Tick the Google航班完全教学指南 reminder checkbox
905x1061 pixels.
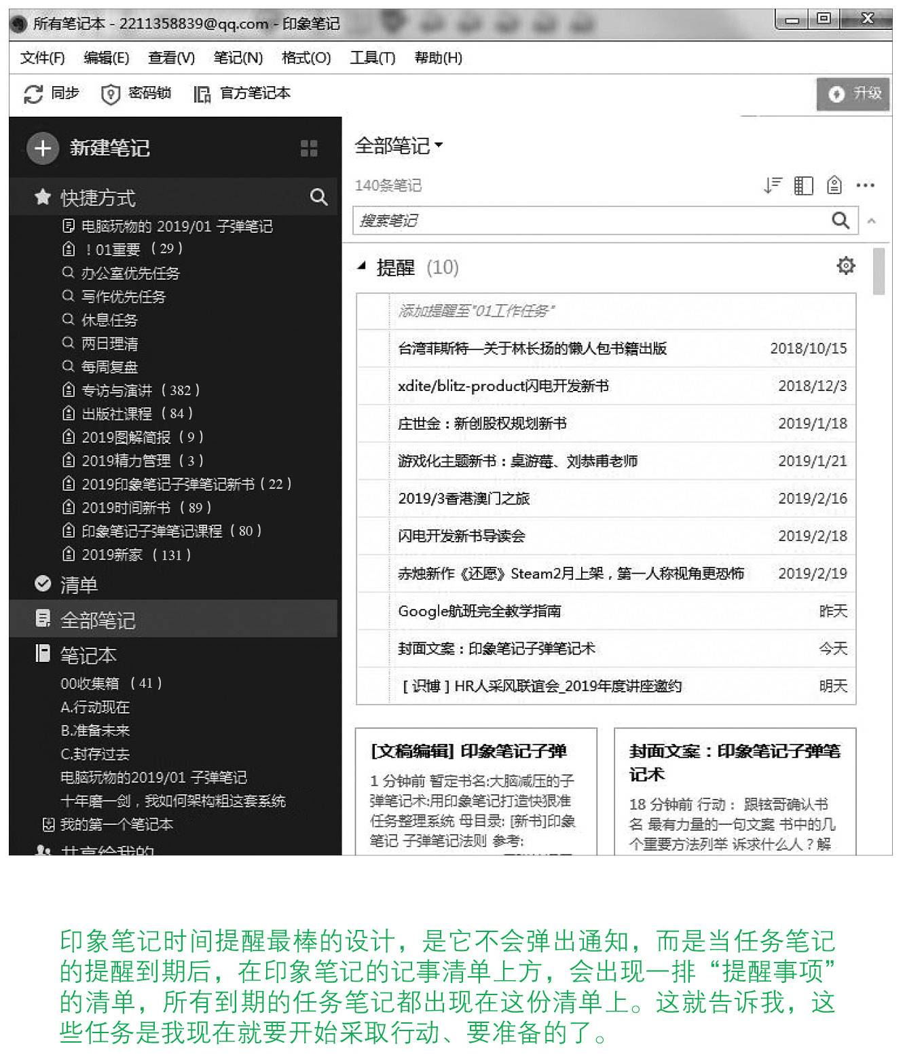[373, 611]
